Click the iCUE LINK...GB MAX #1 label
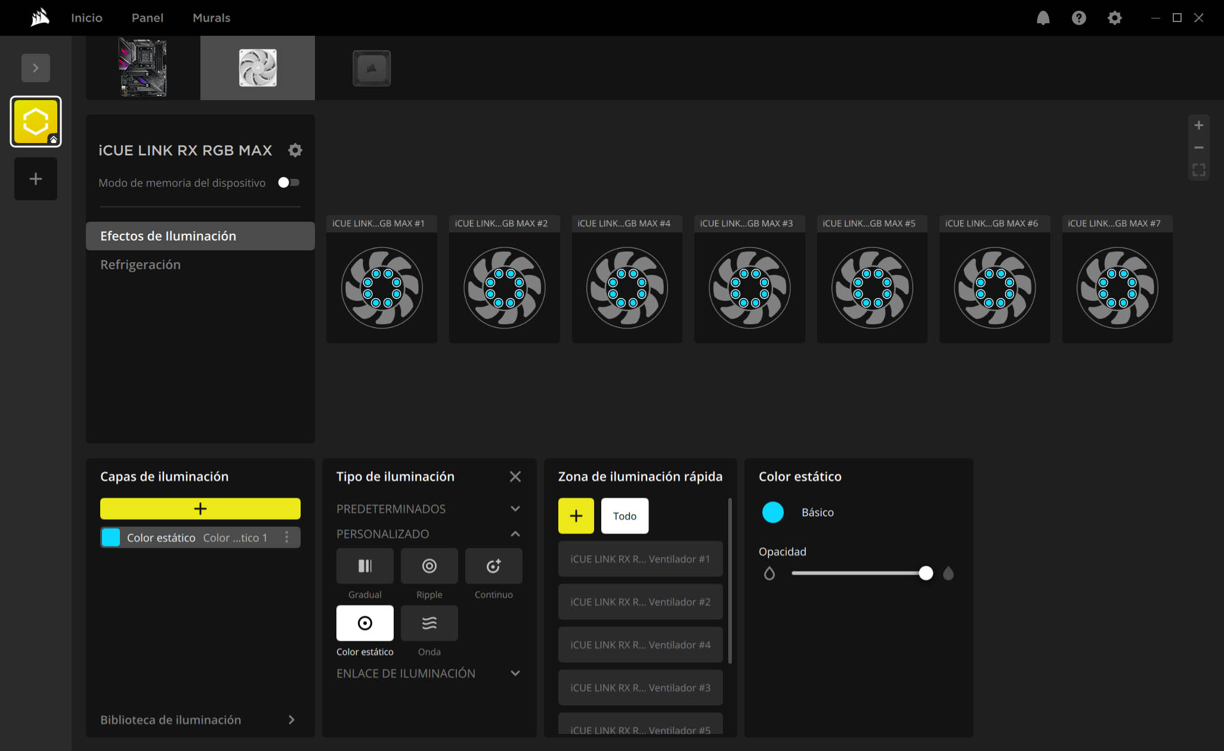This screenshot has width=1224, height=751. coord(378,223)
